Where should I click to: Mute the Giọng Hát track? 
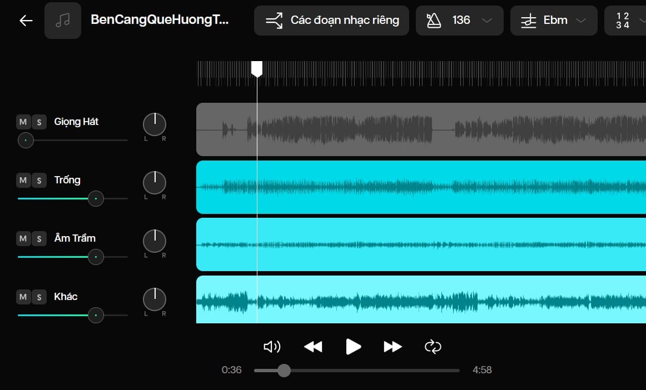[23, 122]
